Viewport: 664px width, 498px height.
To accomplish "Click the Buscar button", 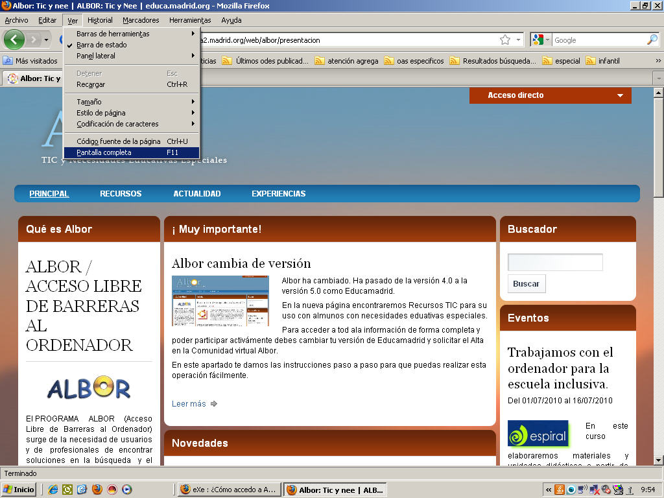I will tap(527, 284).
